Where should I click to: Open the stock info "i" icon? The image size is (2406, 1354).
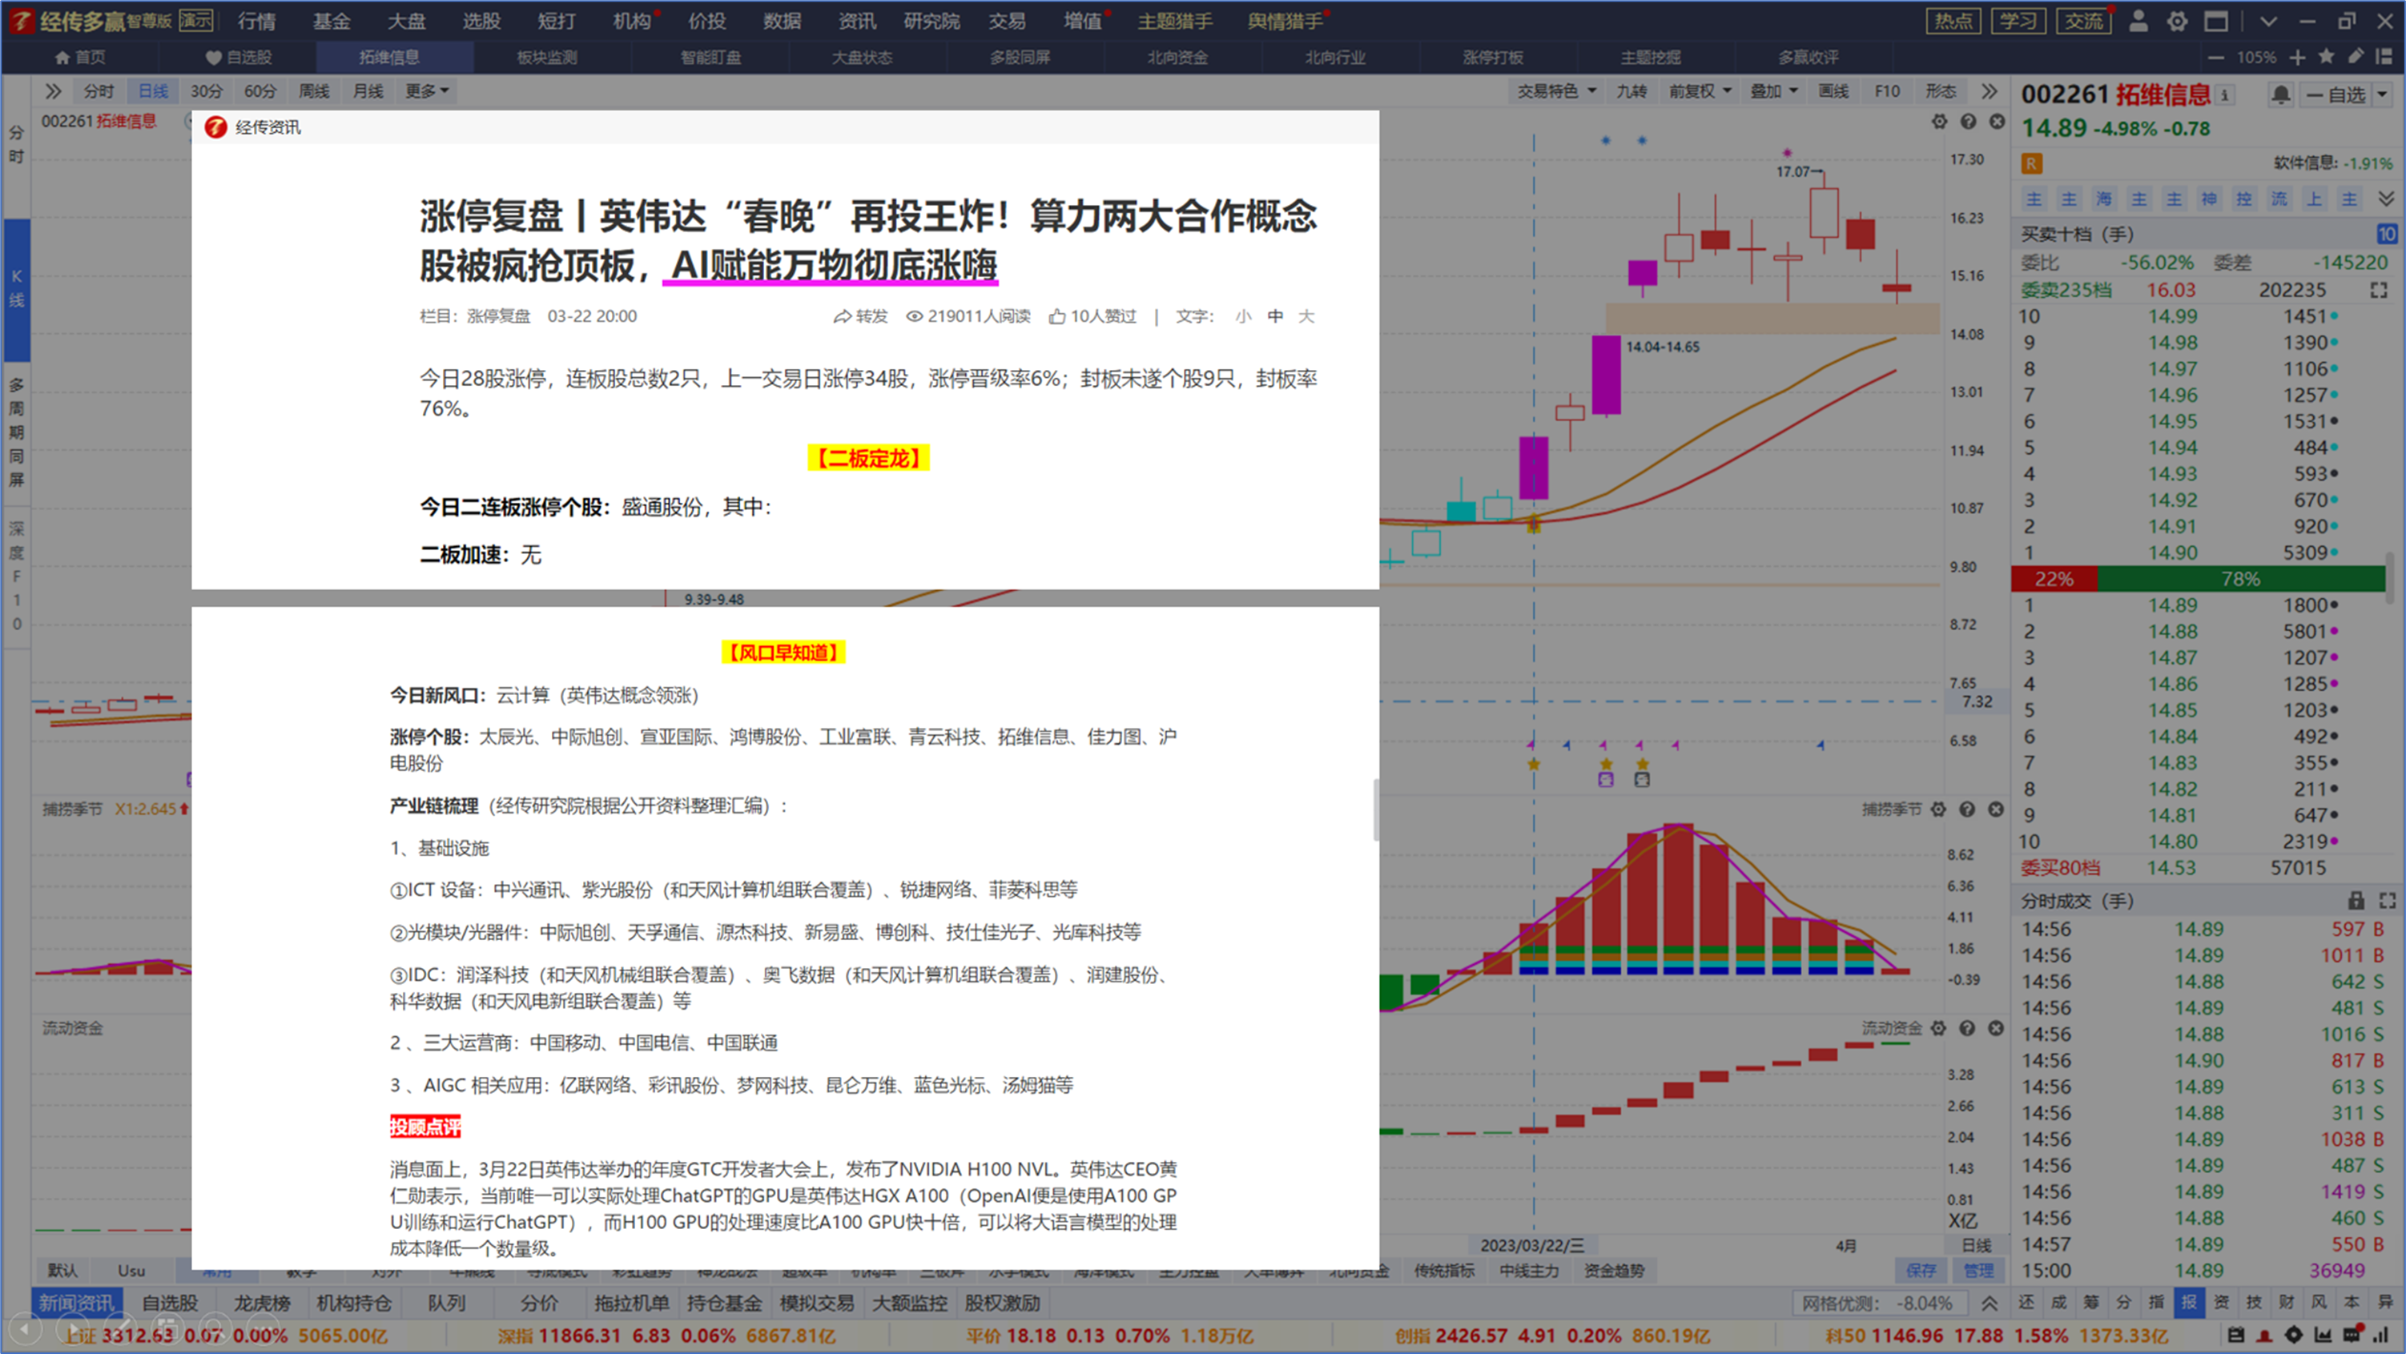(x=2225, y=95)
